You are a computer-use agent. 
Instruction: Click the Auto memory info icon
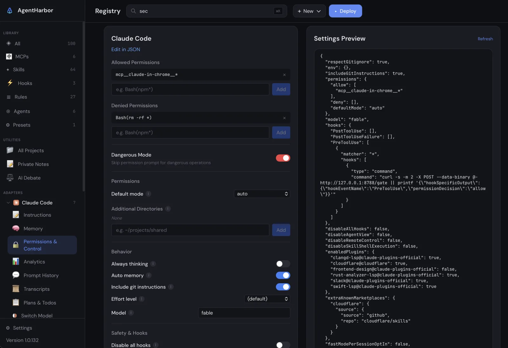[149, 275]
